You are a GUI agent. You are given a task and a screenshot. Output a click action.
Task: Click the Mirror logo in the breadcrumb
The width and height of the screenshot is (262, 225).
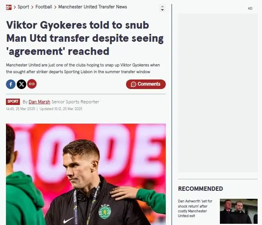(x=9, y=7)
